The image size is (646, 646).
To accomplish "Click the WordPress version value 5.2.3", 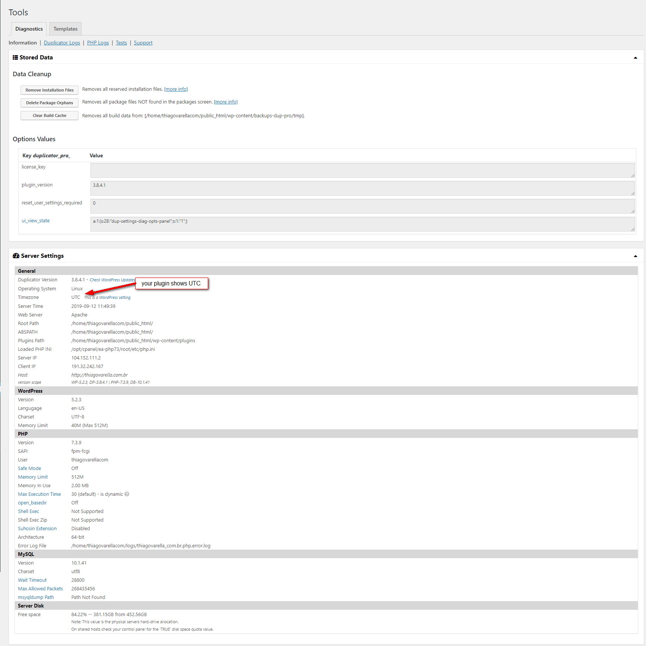I will point(76,400).
